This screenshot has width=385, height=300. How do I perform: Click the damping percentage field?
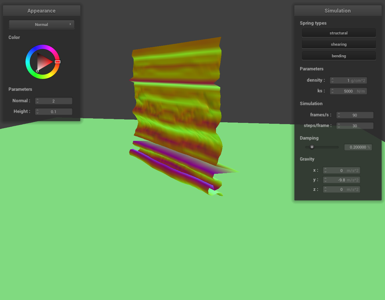(358, 147)
